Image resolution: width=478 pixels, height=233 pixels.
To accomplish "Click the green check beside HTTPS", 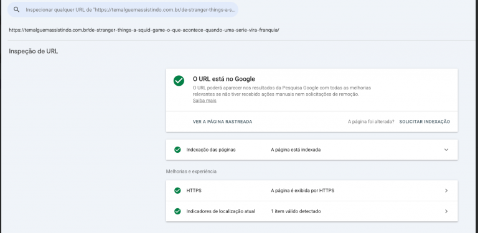I will (177, 191).
